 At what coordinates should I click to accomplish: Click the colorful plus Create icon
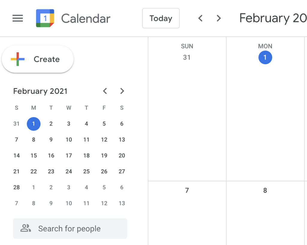pyautogui.click(x=18, y=59)
